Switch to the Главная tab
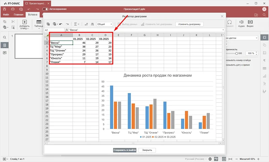The height and width of the screenshot is (162, 269). click(x=18, y=14)
